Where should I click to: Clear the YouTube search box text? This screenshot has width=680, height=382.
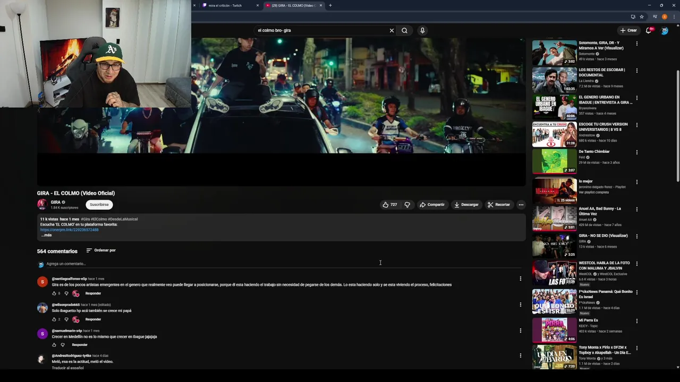(392, 30)
